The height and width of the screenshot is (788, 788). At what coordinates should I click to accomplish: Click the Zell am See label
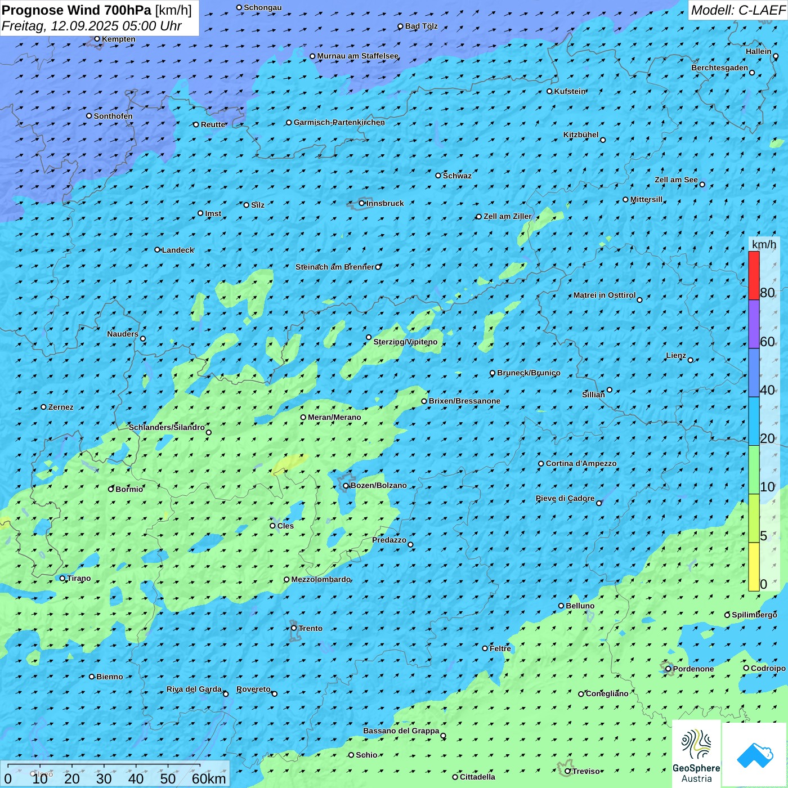pyautogui.click(x=676, y=180)
